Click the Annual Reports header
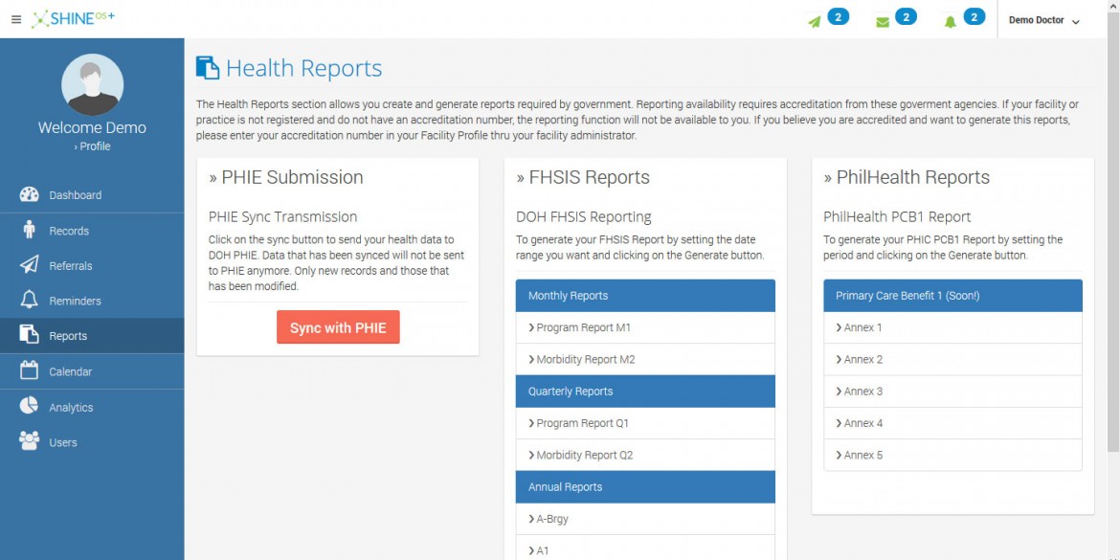 (645, 487)
